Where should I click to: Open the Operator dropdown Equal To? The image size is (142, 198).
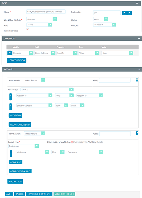coord(67,53)
